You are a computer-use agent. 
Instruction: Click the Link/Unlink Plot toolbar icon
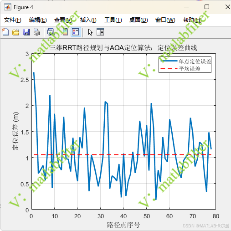coord(51,32)
